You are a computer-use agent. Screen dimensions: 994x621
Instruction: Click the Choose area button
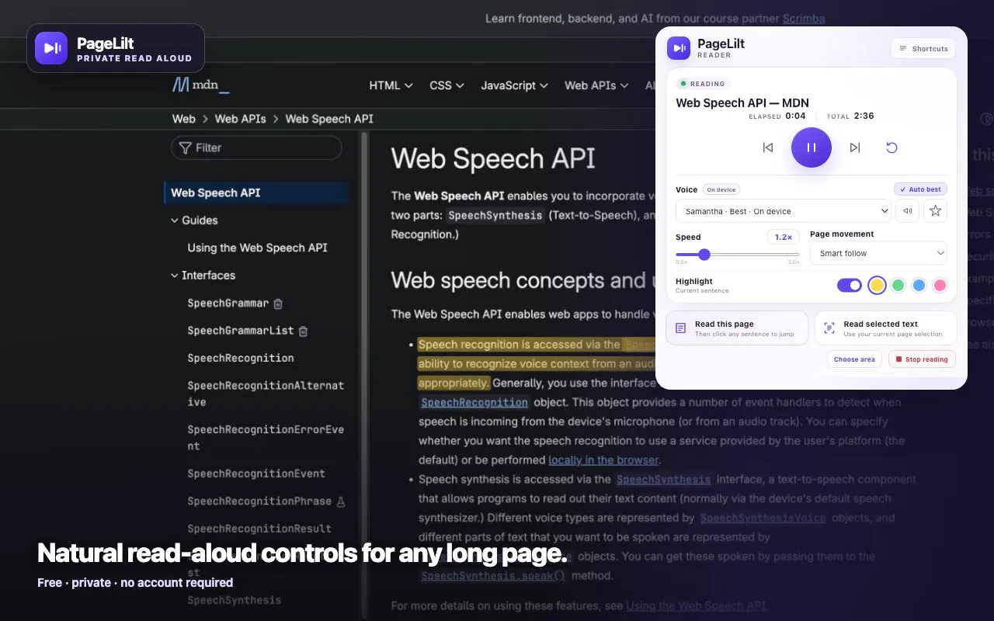click(854, 359)
